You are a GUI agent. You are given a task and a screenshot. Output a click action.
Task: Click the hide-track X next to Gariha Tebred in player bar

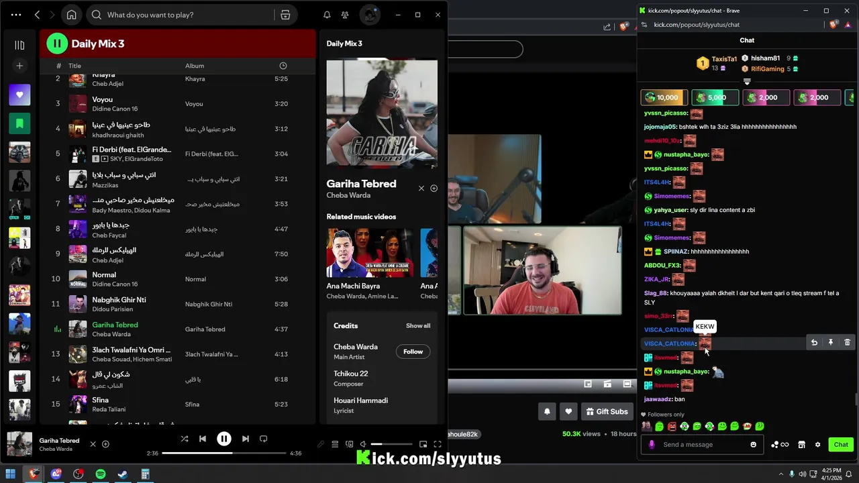click(x=93, y=444)
